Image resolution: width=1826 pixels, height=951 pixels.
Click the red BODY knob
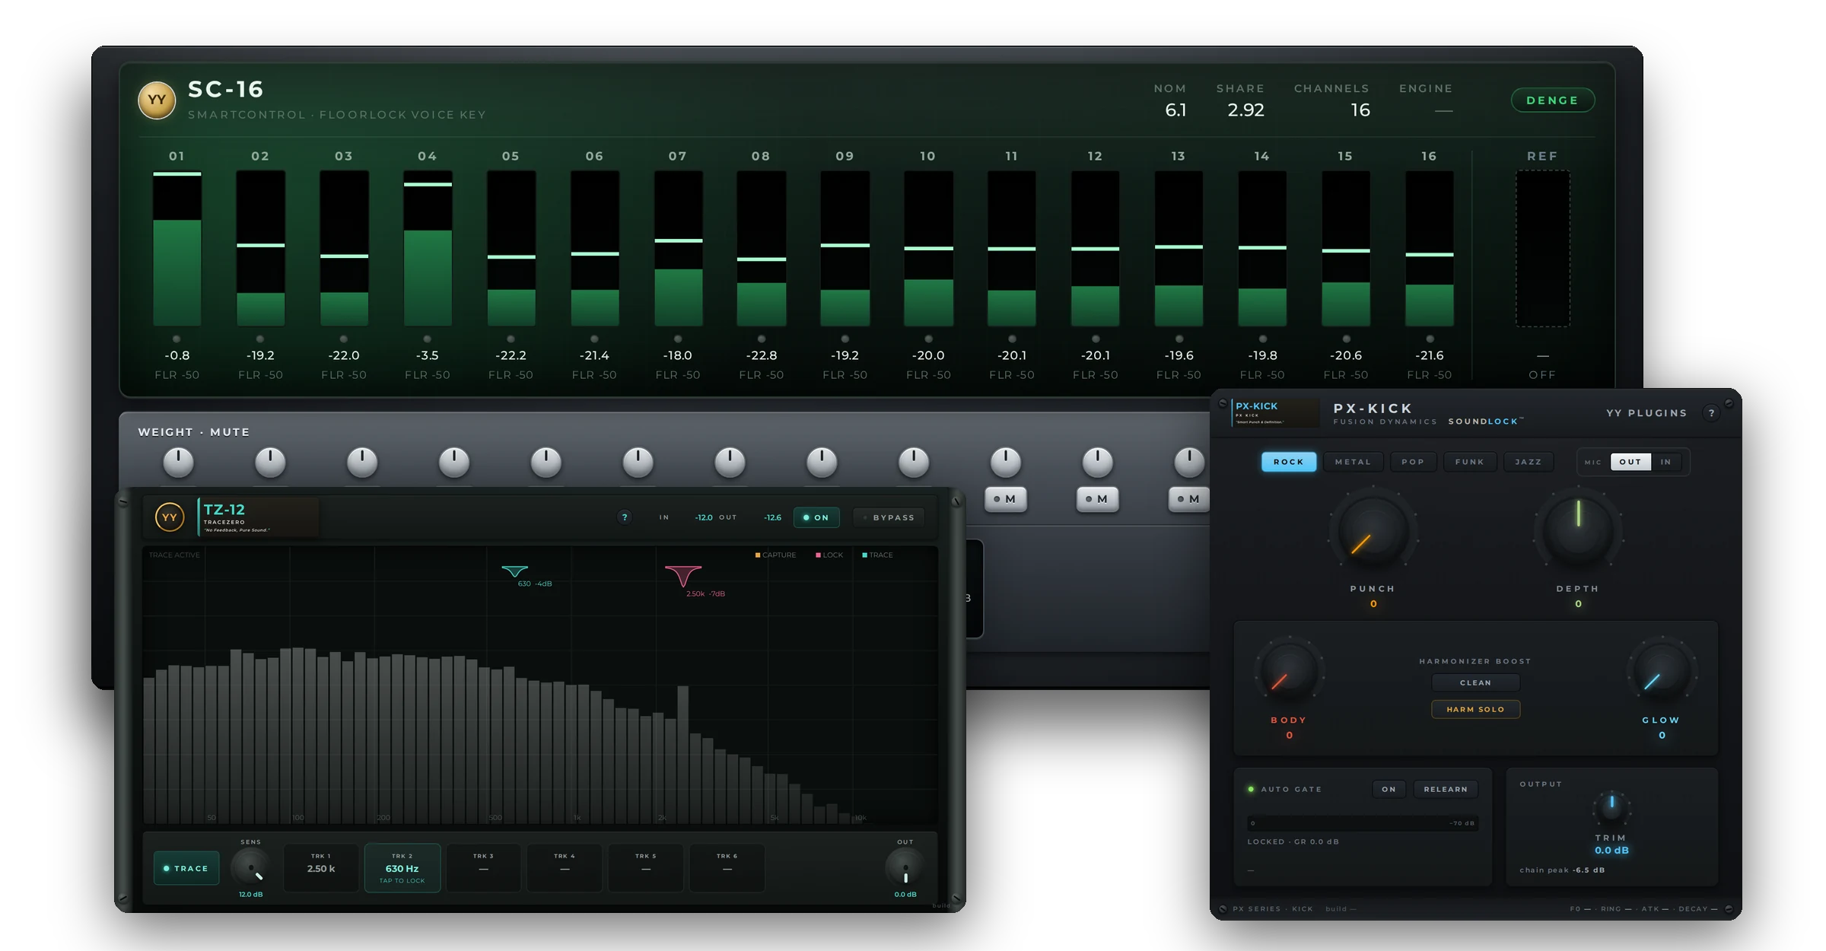point(1289,672)
